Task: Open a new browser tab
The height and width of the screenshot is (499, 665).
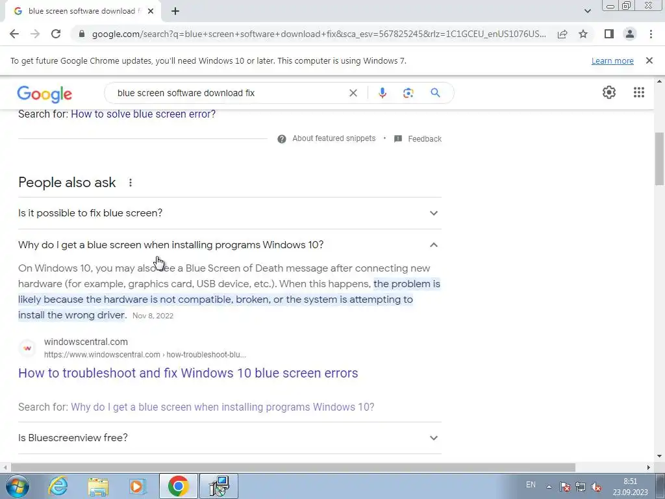Action: click(175, 12)
